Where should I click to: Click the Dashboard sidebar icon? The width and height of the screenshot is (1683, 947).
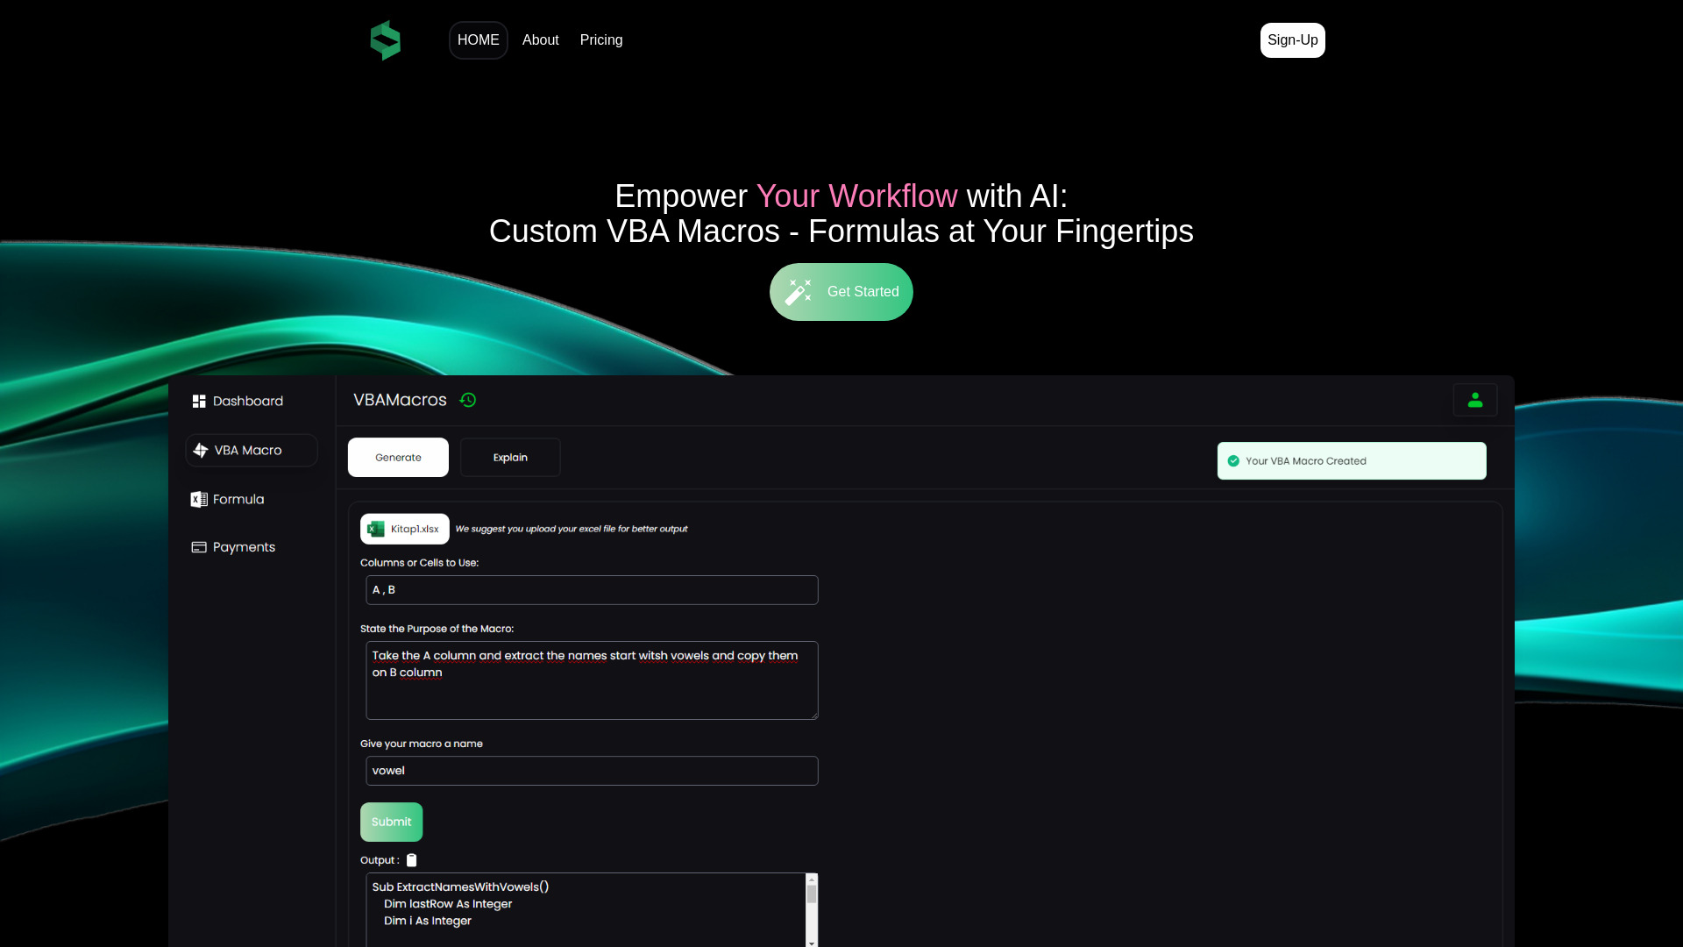(x=197, y=402)
